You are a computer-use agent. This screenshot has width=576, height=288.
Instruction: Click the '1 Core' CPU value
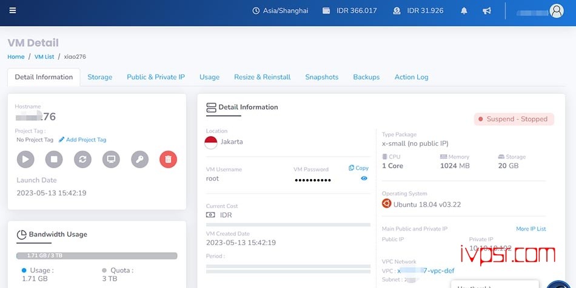(392, 166)
